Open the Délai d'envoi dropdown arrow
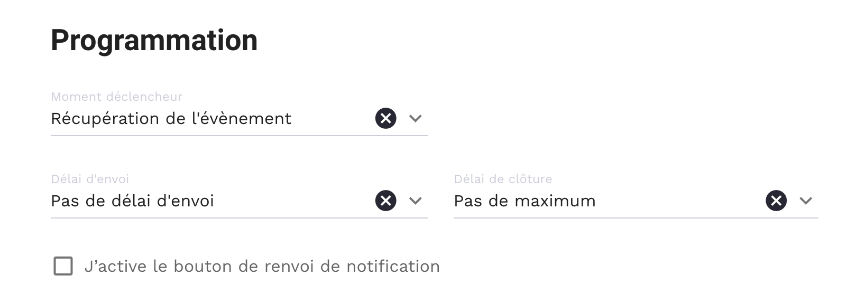Viewport: 847px width, 304px height. (x=416, y=201)
